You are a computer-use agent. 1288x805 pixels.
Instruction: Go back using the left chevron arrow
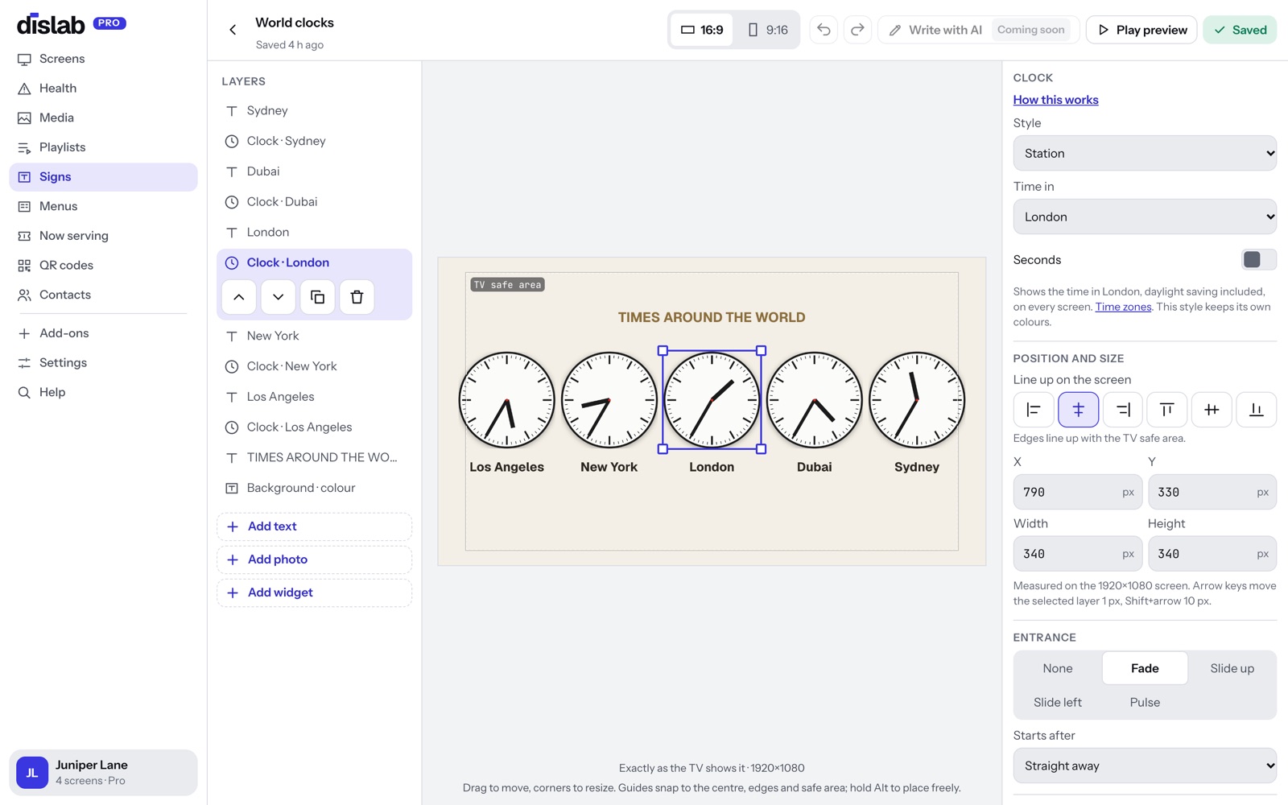(233, 30)
